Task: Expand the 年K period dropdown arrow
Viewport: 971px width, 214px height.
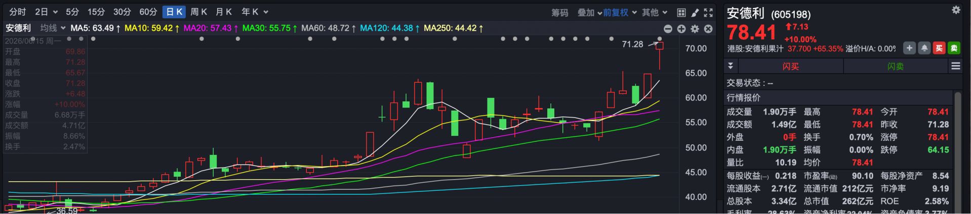Action: click(x=266, y=12)
